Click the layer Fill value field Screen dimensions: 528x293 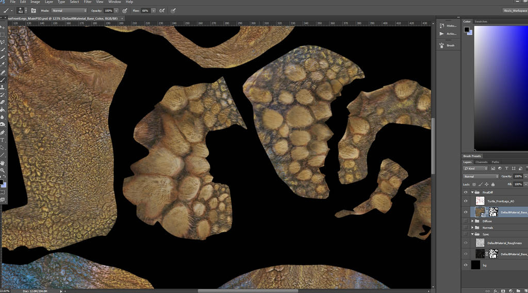point(518,184)
